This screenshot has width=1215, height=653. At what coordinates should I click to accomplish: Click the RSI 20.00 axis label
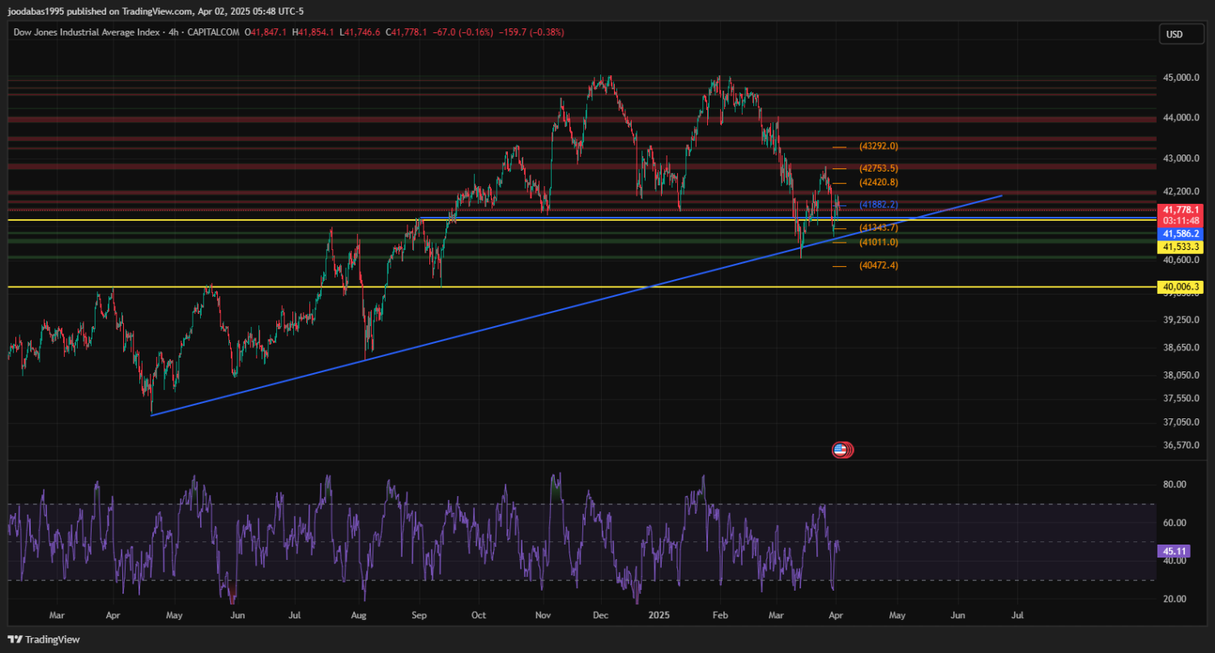pos(1175,599)
